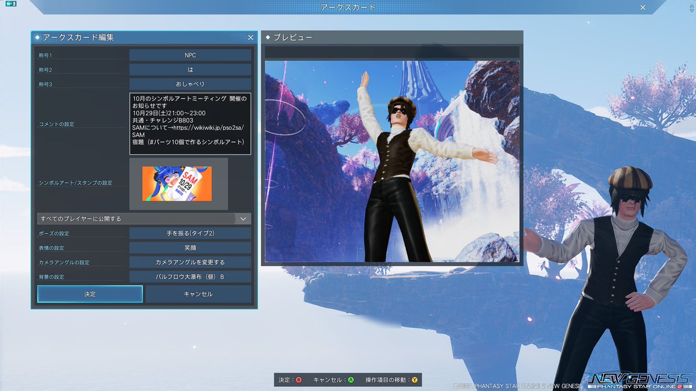The height and width of the screenshot is (391, 696).
Task: Click the 称号1 label
Action: pyautogui.click(x=45, y=55)
